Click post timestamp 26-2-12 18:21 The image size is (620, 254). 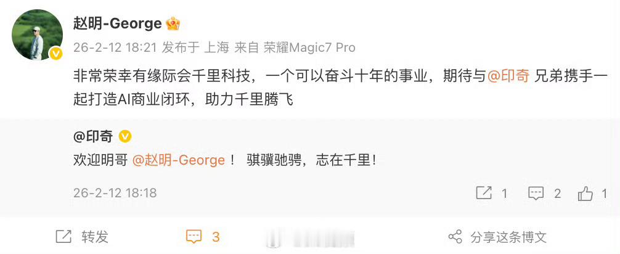(115, 48)
